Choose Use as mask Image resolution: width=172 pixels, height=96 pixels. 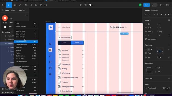tap(26, 59)
